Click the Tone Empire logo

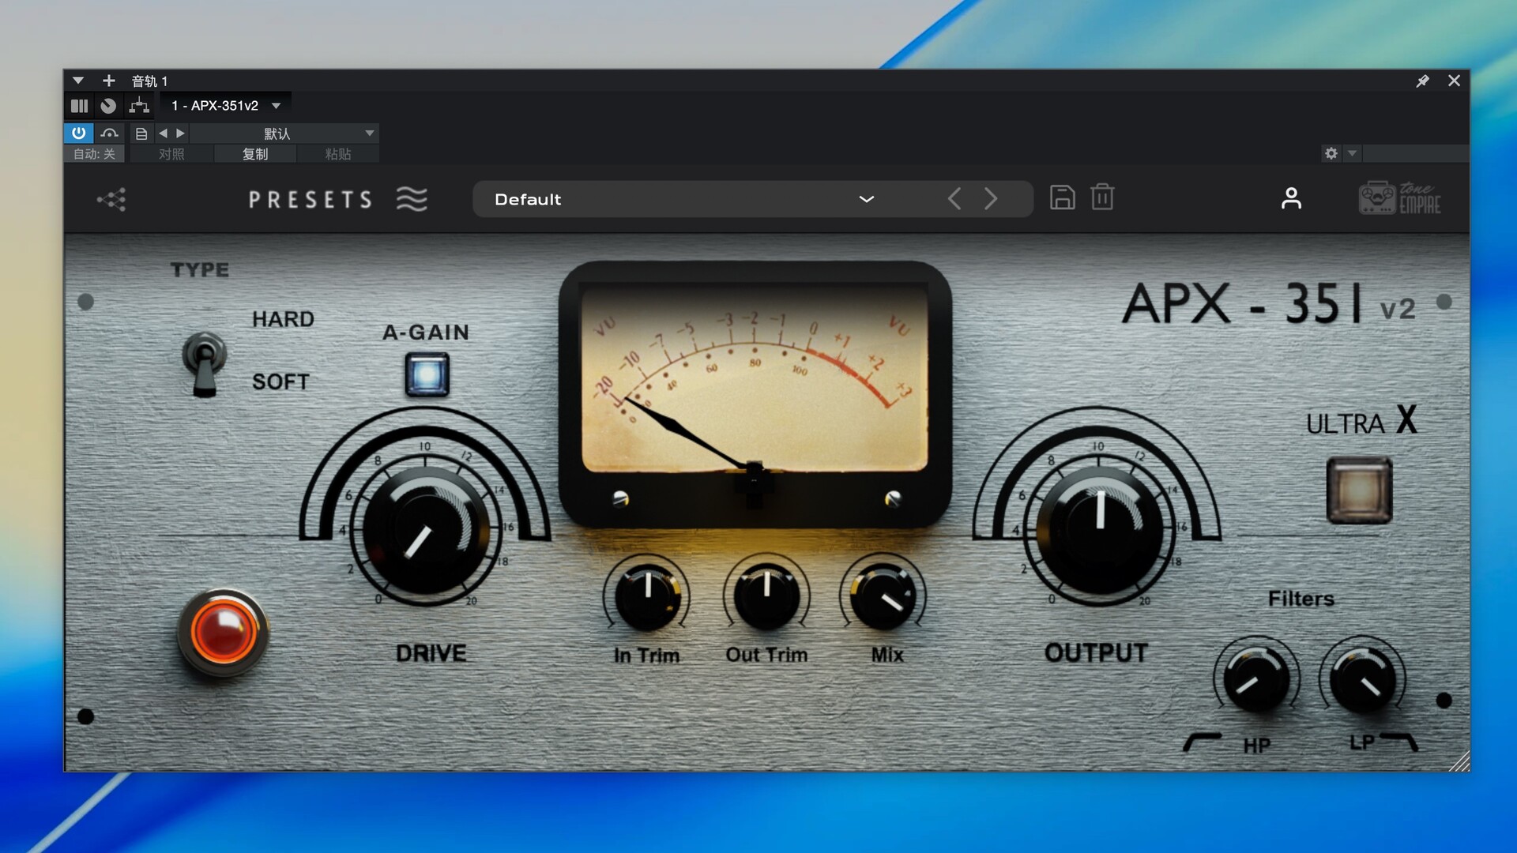pyautogui.click(x=1399, y=198)
